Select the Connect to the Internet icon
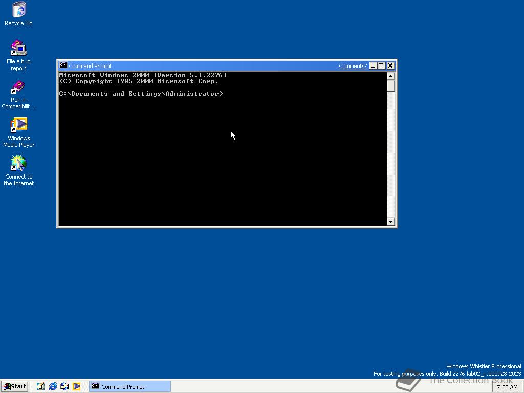Image resolution: width=524 pixels, height=393 pixels. click(x=19, y=170)
